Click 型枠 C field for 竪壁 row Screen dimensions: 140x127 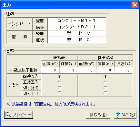tap(77, 34)
